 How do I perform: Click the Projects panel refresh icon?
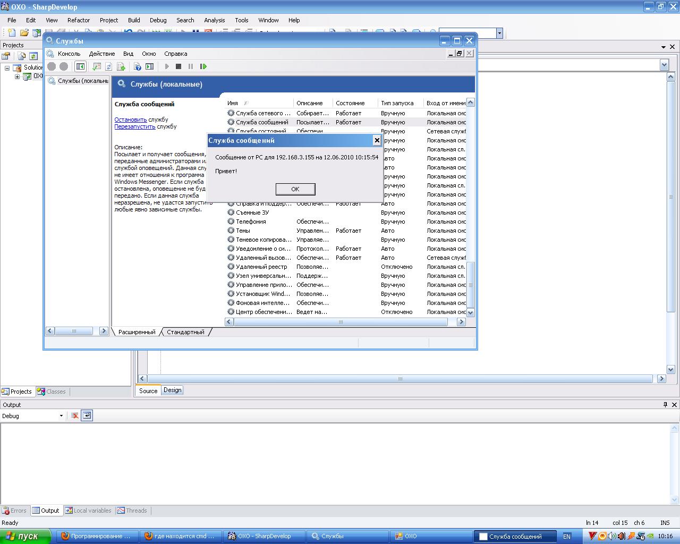(33, 56)
